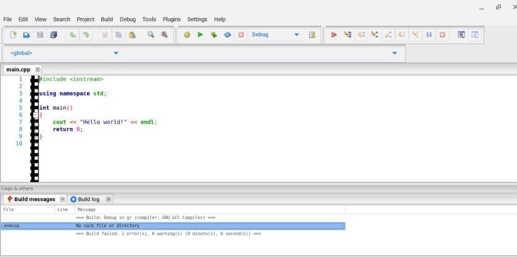The image size is (517, 257).
Task: Select the Build messages tab
Action: (34, 199)
